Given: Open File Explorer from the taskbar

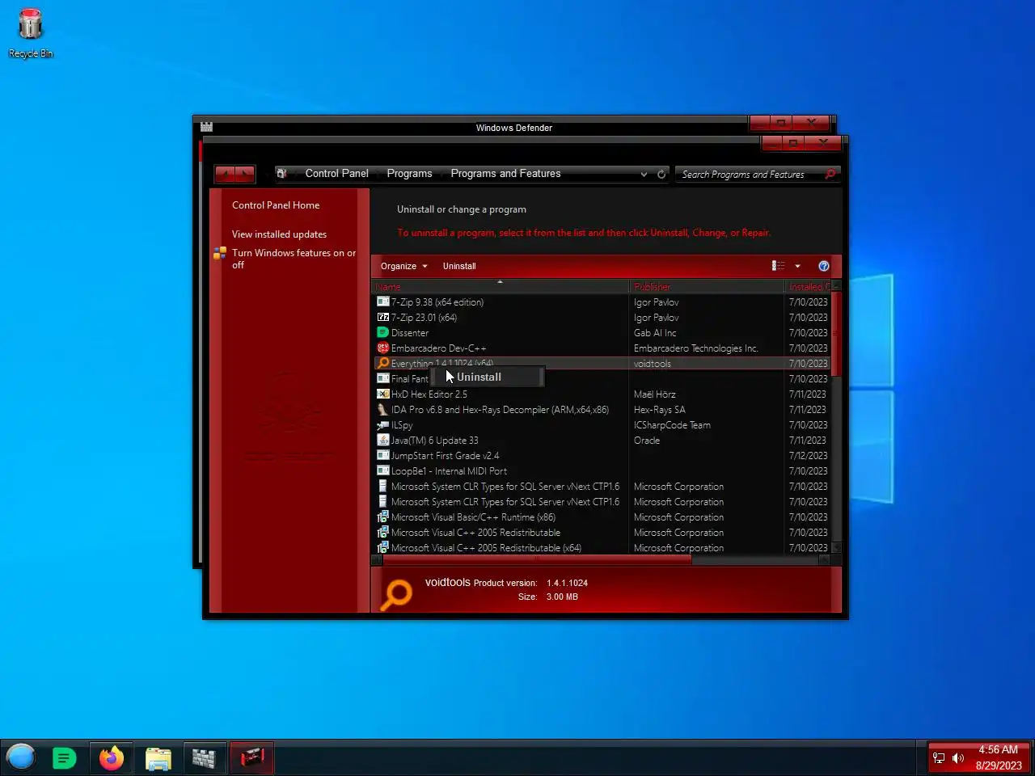Looking at the screenshot, I should [158, 758].
